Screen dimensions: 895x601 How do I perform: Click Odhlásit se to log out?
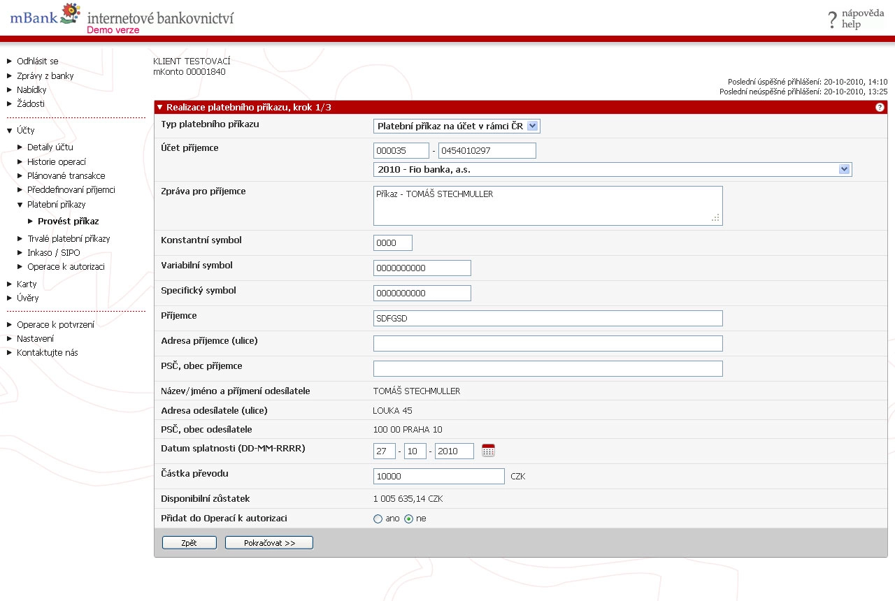point(38,61)
